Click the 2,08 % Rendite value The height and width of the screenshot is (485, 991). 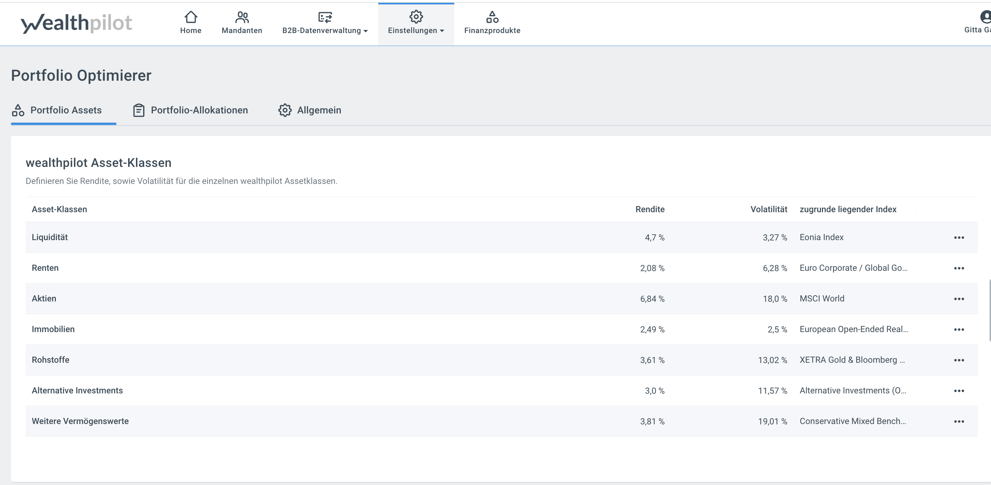point(652,268)
